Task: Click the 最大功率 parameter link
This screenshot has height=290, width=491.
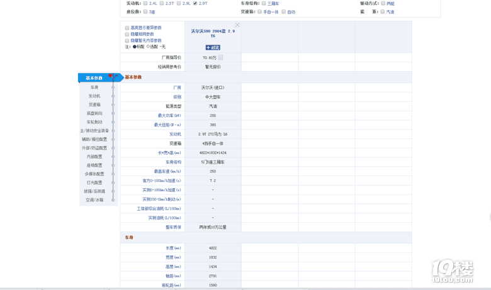Action: [x=169, y=116]
